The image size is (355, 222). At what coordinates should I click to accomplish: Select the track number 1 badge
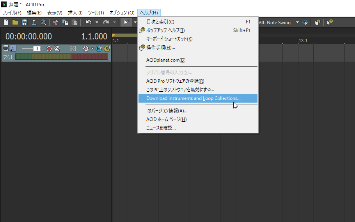pos(13,48)
